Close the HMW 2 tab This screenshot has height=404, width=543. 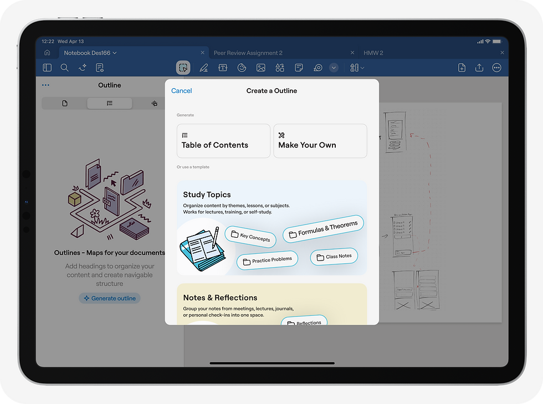coord(502,53)
